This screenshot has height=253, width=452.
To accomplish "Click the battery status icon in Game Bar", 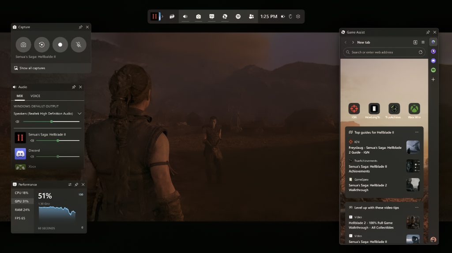I will 283,16.
